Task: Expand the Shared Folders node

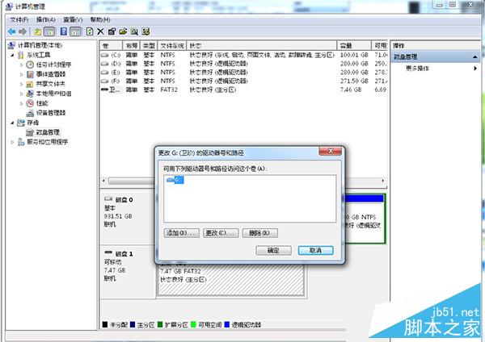Action: 21,84
